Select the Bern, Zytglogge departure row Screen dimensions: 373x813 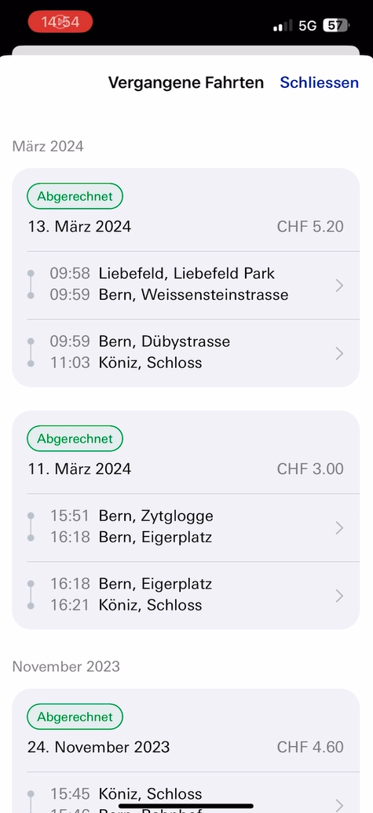(155, 516)
